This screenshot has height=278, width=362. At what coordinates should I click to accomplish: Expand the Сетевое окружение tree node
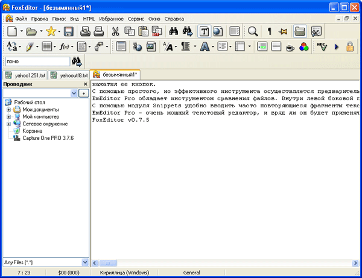(x=8, y=124)
